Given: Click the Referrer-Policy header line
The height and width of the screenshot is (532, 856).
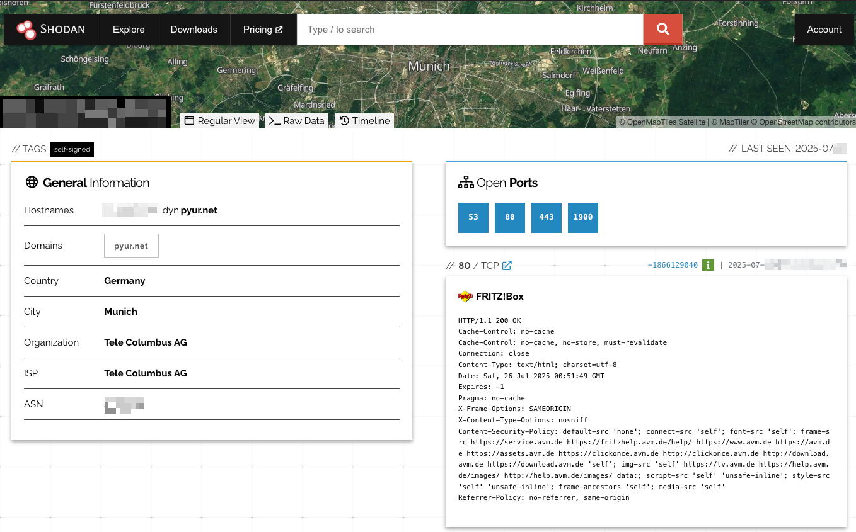Looking at the screenshot, I should (x=544, y=498).
